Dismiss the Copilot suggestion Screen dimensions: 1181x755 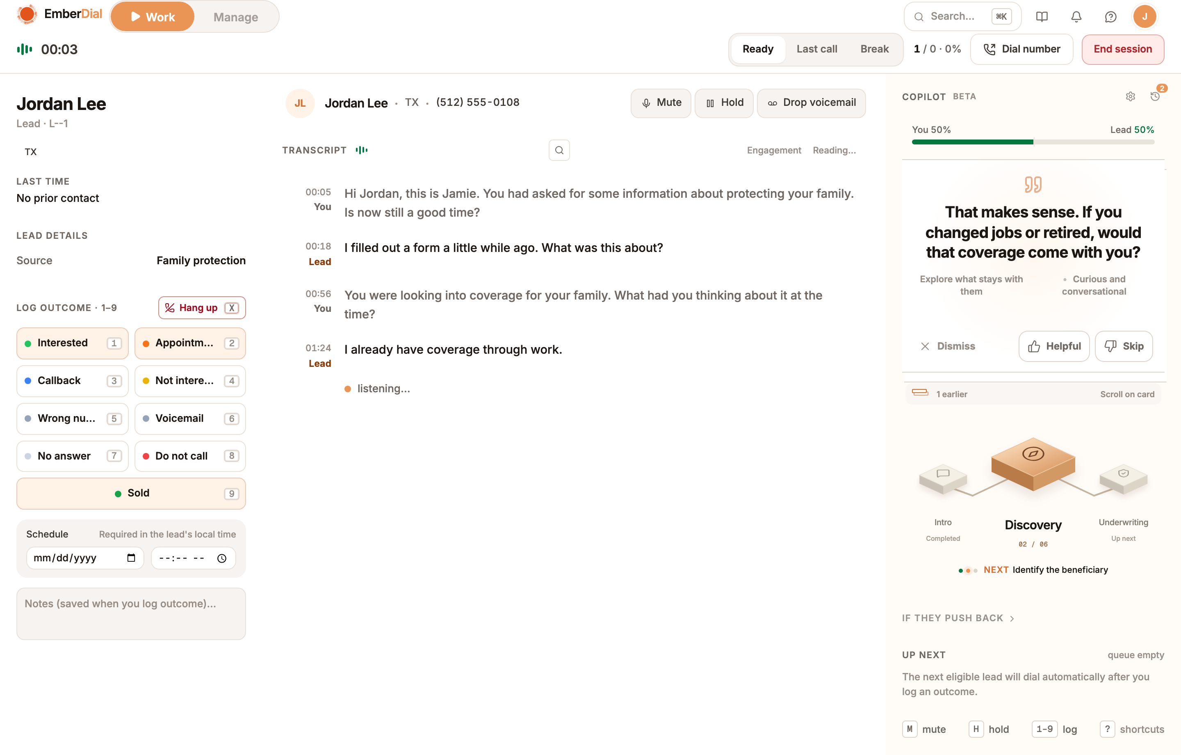tap(948, 346)
